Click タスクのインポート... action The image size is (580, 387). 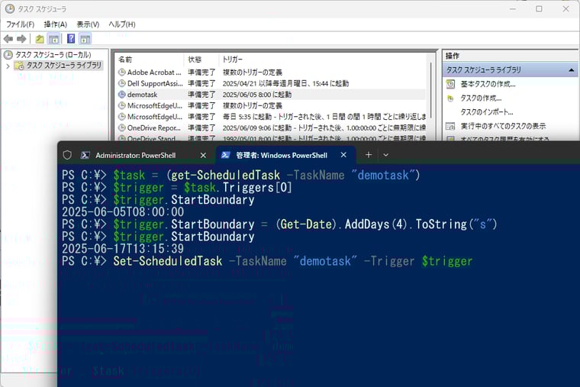(486, 112)
